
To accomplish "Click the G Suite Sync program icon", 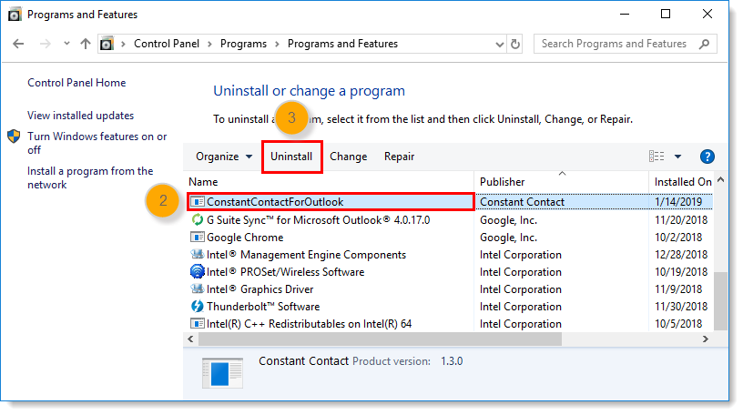I will [x=197, y=220].
